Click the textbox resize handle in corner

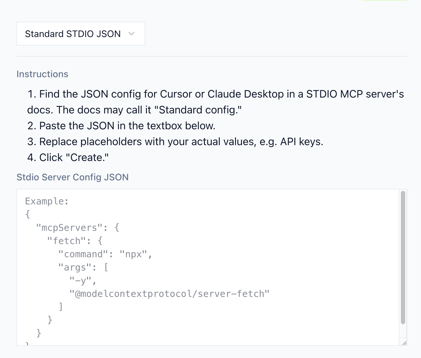(x=404, y=343)
